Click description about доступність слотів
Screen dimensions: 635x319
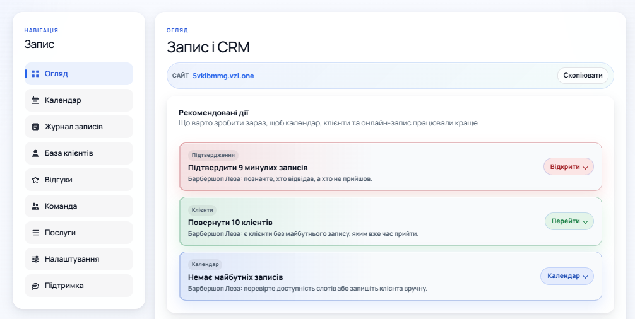click(x=308, y=289)
